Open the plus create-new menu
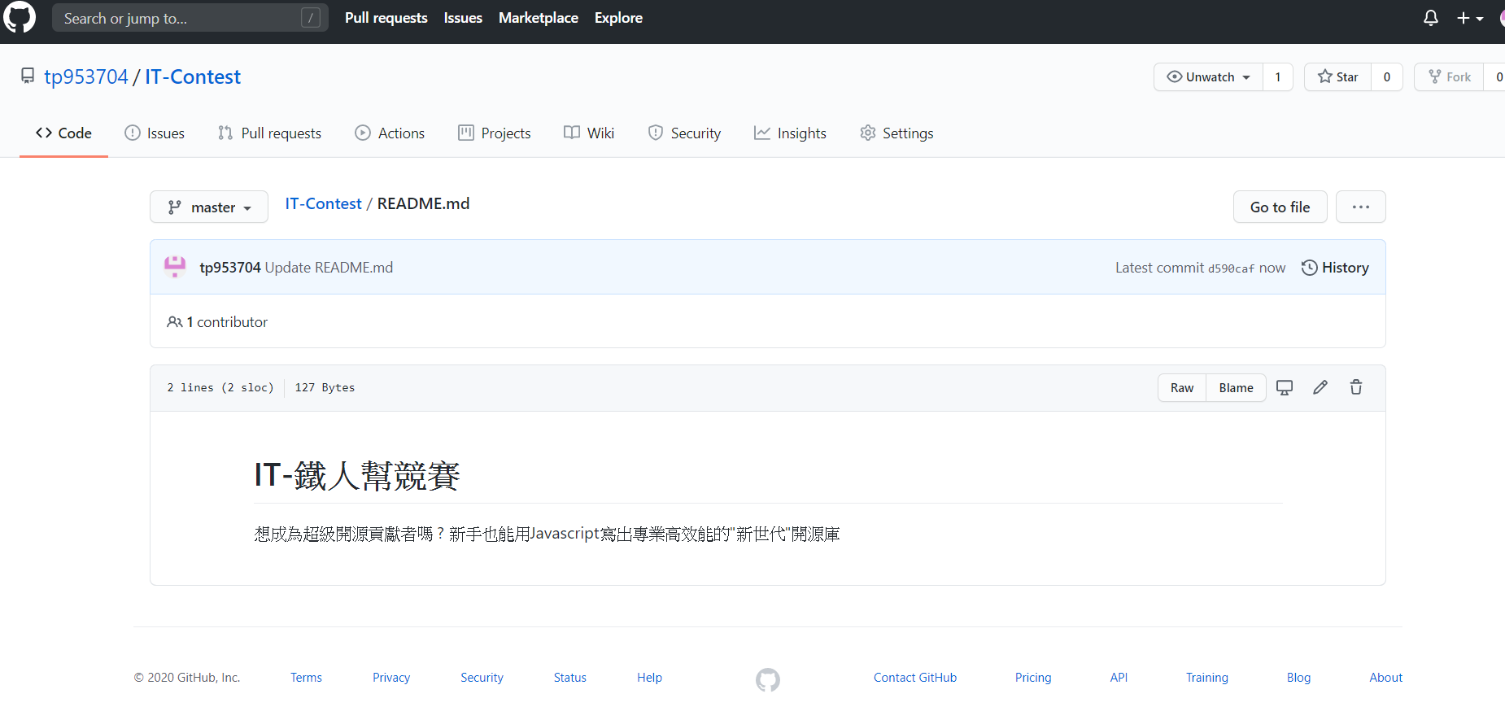This screenshot has width=1505, height=720. [1470, 18]
